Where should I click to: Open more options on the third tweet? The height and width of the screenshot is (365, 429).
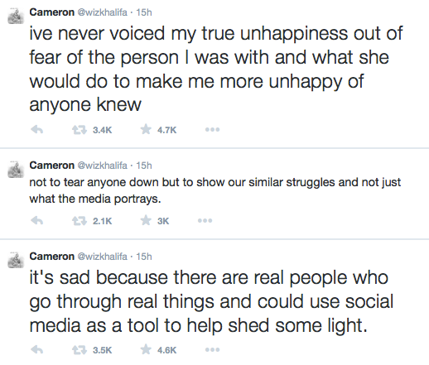[212, 349]
